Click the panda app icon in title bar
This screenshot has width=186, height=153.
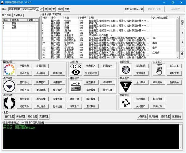2,2
